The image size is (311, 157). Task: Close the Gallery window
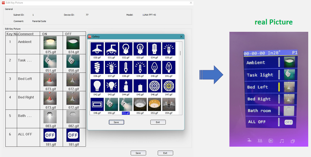181,37
